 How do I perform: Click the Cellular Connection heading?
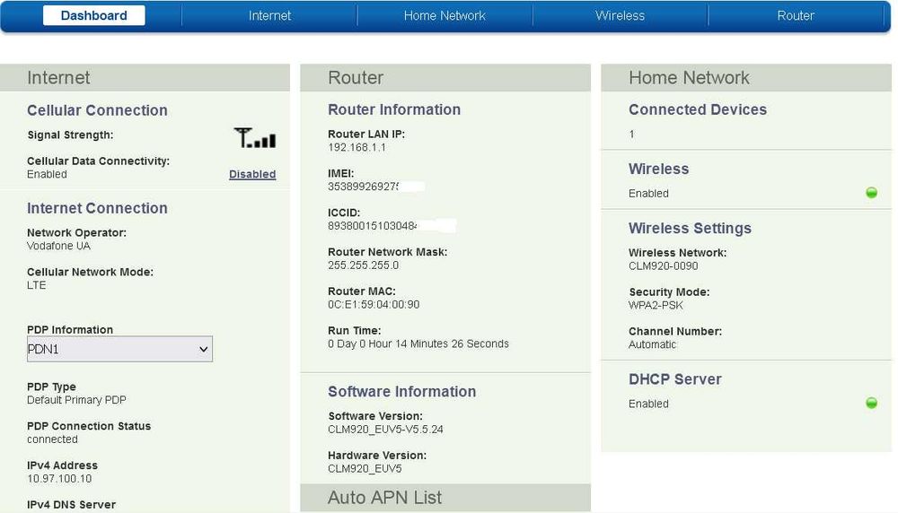point(97,109)
